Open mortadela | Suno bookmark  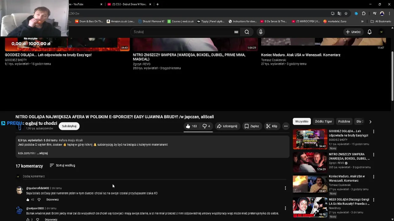pos(335,21)
